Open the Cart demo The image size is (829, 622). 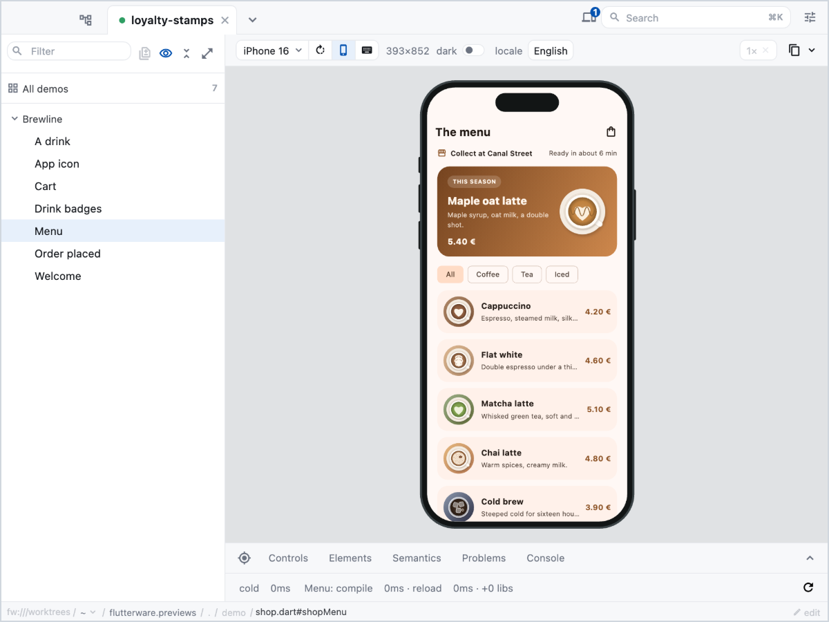click(113, 186)
